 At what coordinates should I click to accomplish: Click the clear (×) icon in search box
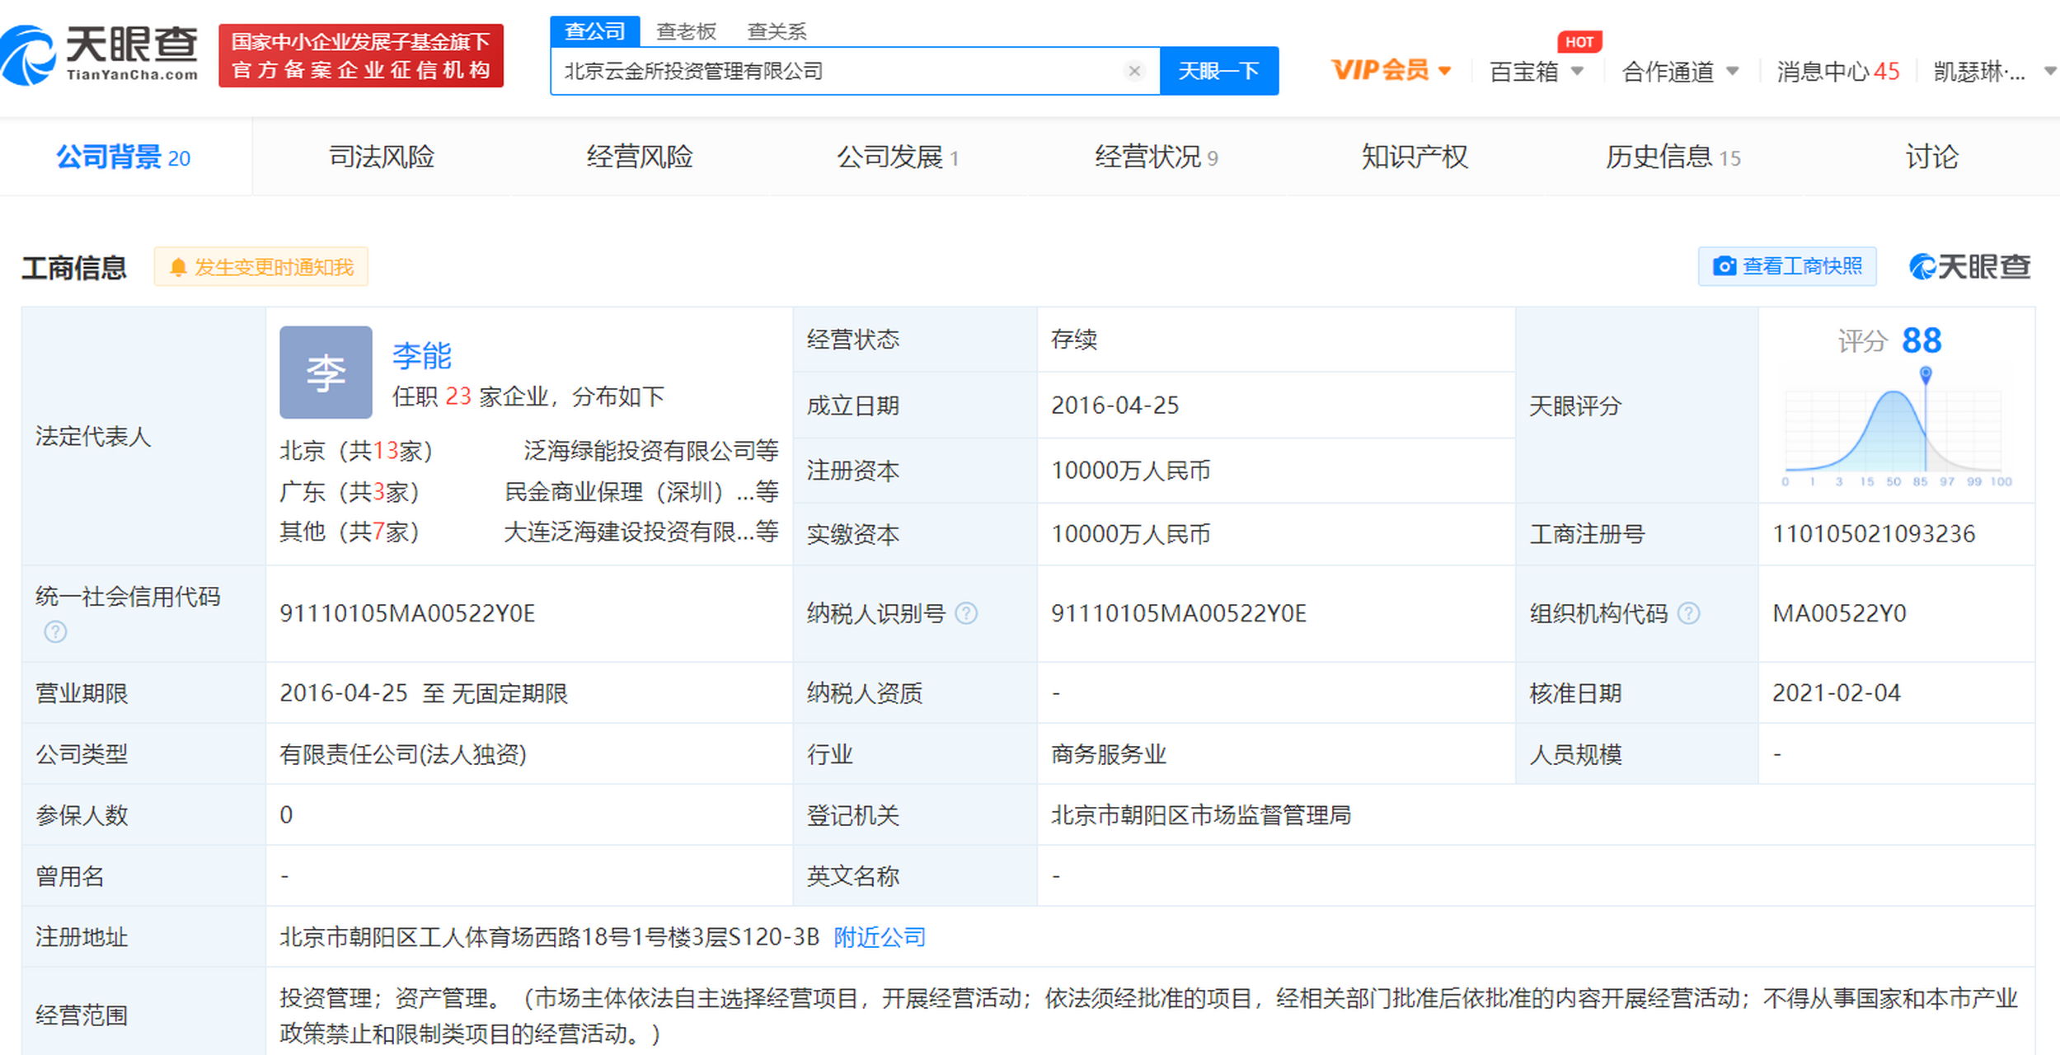click(x=1135, y=71)
